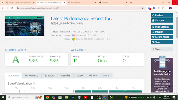Open the Structure tab
Viewport: 178px width, 100px height.
[x=49, y=76]
